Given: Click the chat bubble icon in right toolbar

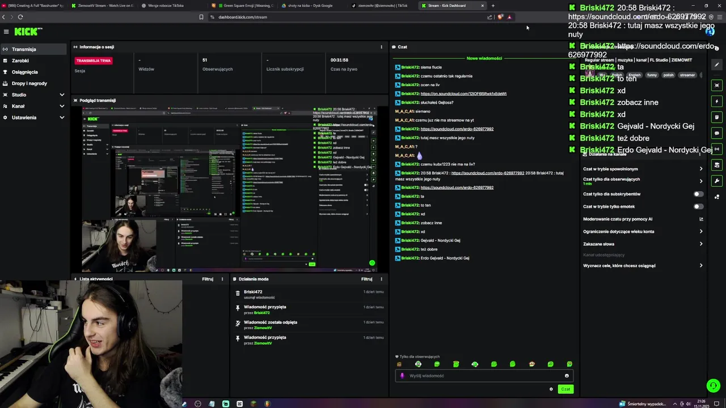Looking at the screenshot, I should (717, 133).
